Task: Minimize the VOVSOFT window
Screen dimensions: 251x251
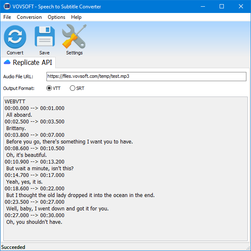Action: (x=202, y=6)
